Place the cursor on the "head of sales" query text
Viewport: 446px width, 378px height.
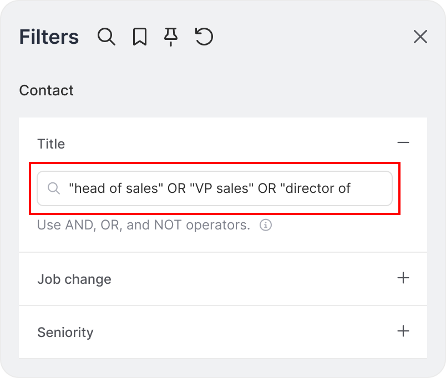[x=115, y=188]
